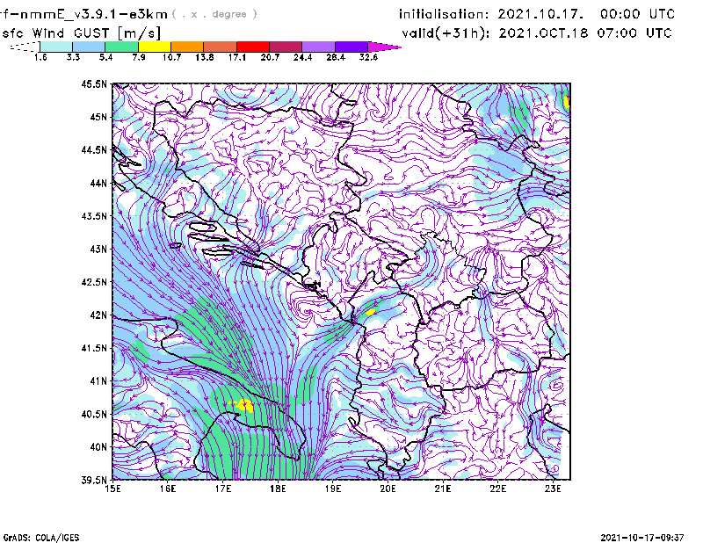This screenshot has width=703, height=543.
Task: Click the legend value '32.6'
Action: (x=368, y=57)
